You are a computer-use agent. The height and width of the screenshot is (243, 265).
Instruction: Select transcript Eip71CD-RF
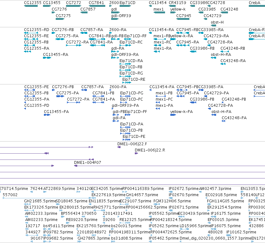pos(135,36)
